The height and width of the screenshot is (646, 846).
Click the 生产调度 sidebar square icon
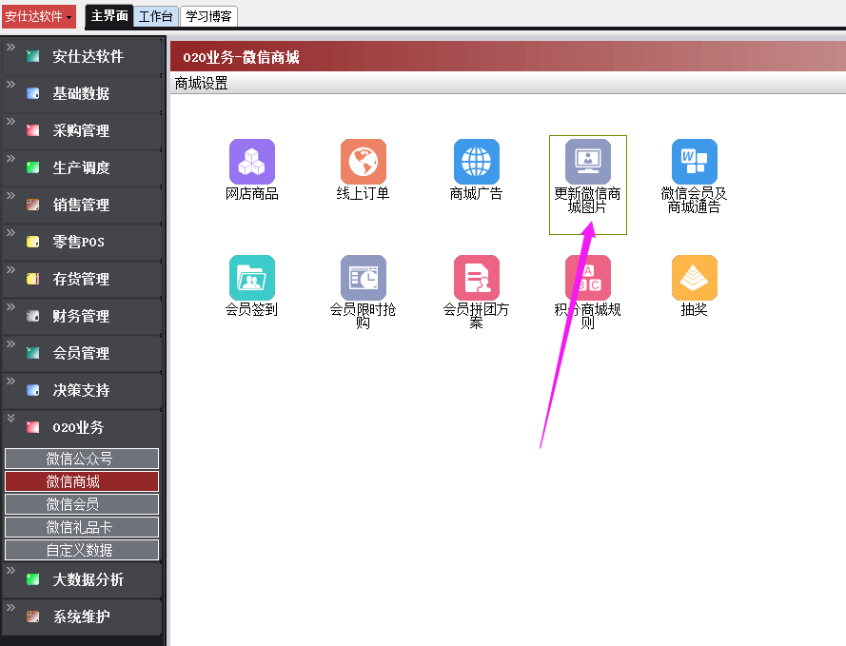33,167
